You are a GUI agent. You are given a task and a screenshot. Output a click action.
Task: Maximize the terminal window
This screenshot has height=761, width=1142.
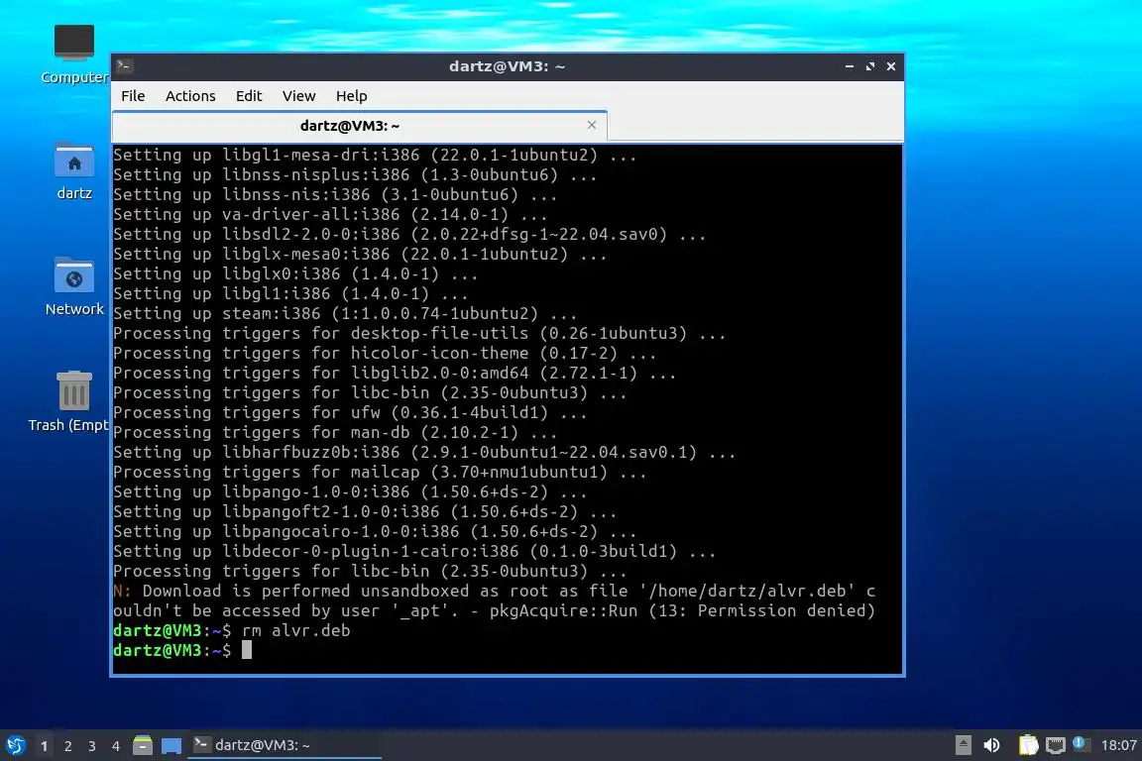click(869, 66)
